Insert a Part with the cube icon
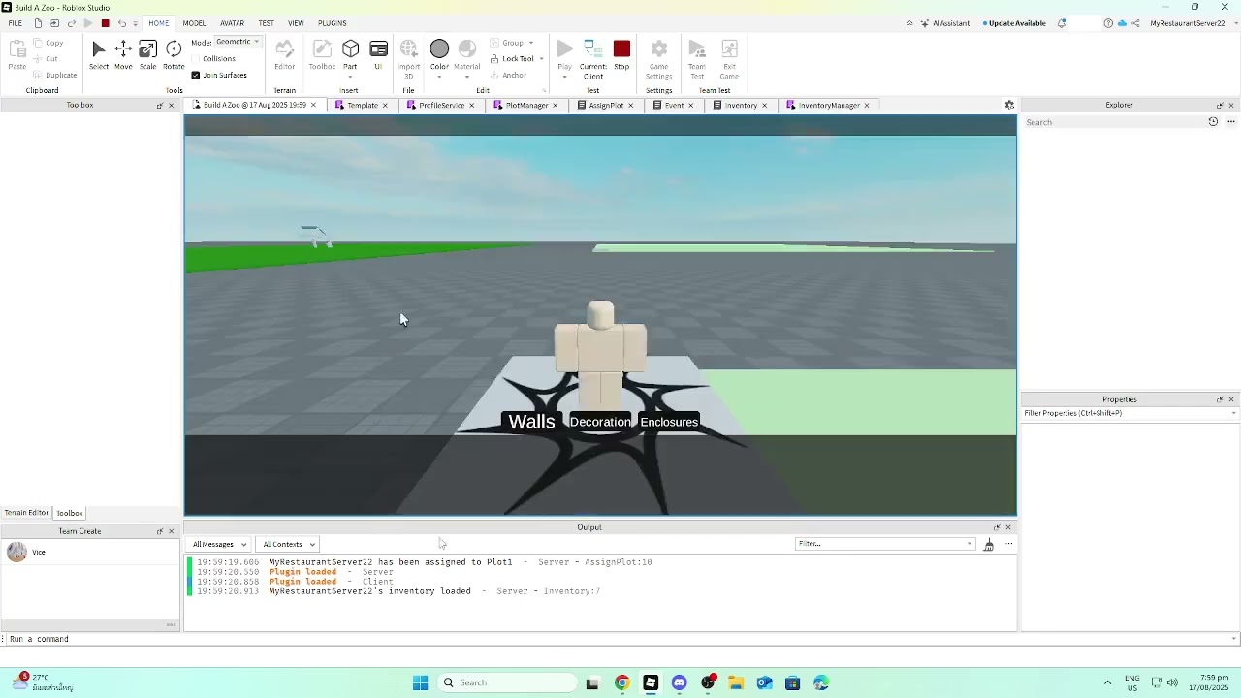The width and height of the screenshot is (1241, 698). tap(350, 49)
